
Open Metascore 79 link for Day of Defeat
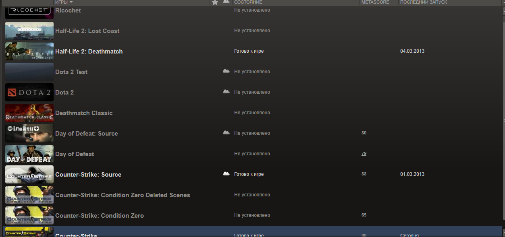coord(364,154)
